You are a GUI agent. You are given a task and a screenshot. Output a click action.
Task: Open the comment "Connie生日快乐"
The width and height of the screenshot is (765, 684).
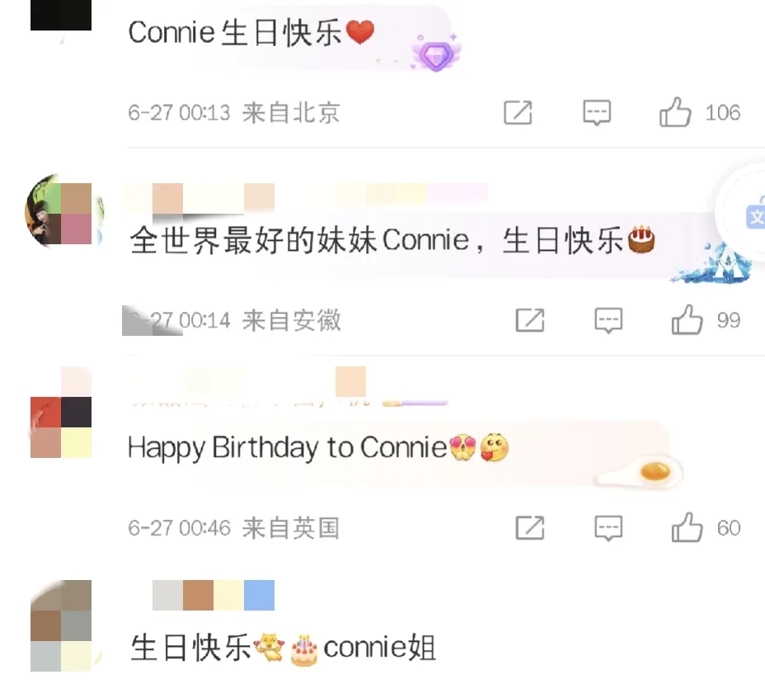pos(235,33)
